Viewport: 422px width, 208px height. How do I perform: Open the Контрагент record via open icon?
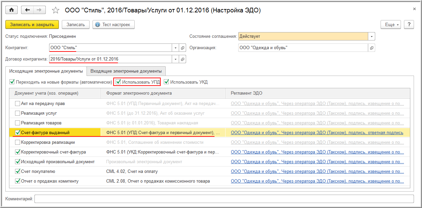[182, 48]
